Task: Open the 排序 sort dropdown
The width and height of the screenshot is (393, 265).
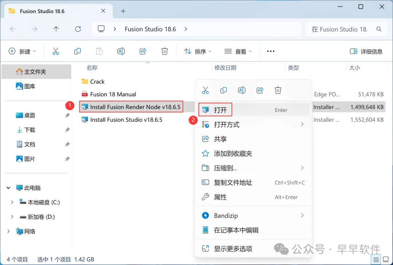Action: pos(198,51)
